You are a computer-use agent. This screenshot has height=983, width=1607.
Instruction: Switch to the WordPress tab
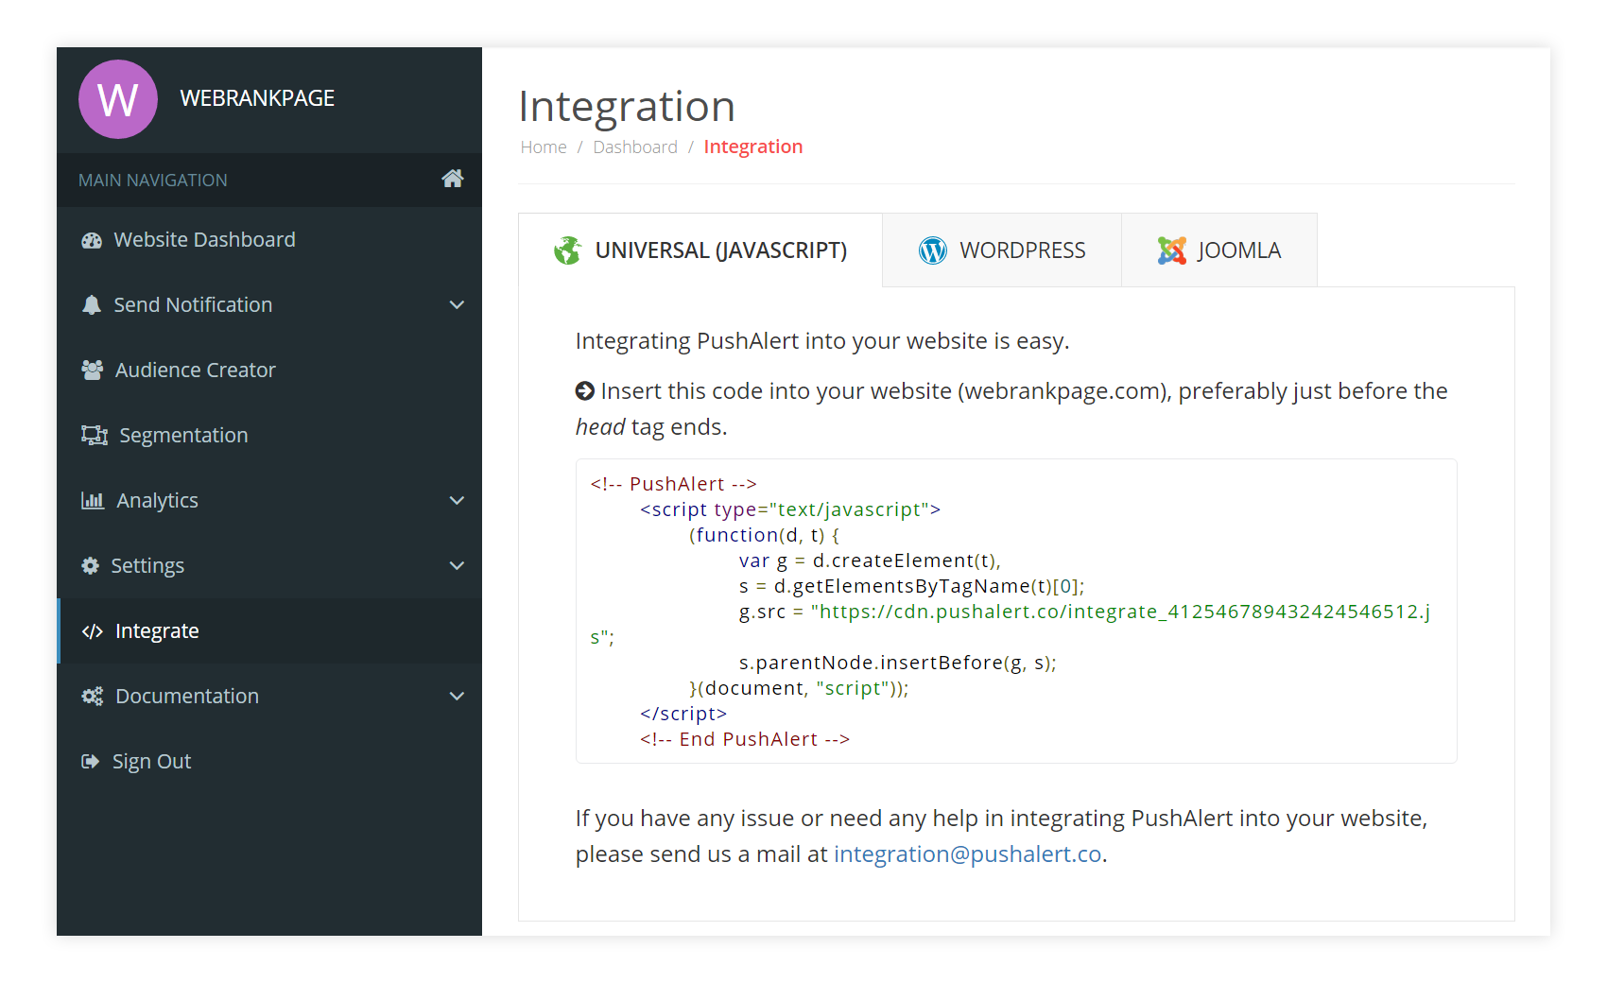[1002, 250]
